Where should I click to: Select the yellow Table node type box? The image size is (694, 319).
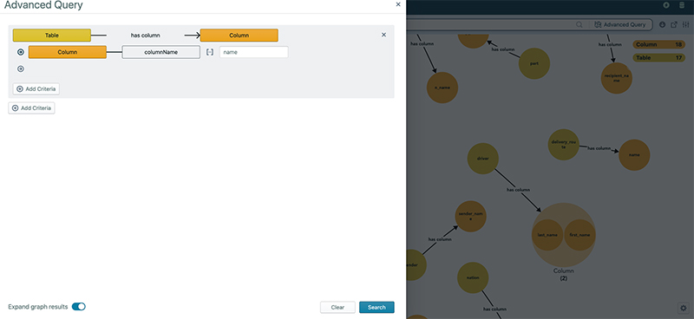click(x=52, y=36)
